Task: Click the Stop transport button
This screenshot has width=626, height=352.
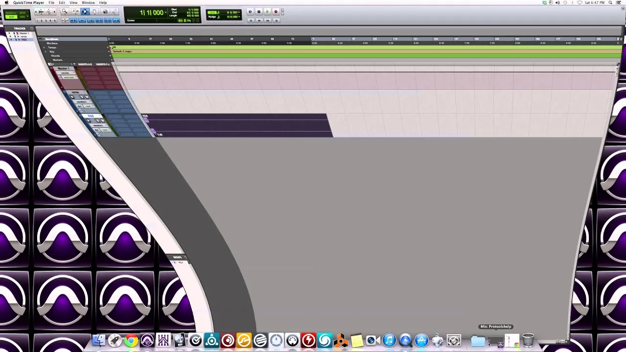Action: [x=259, y=12]
